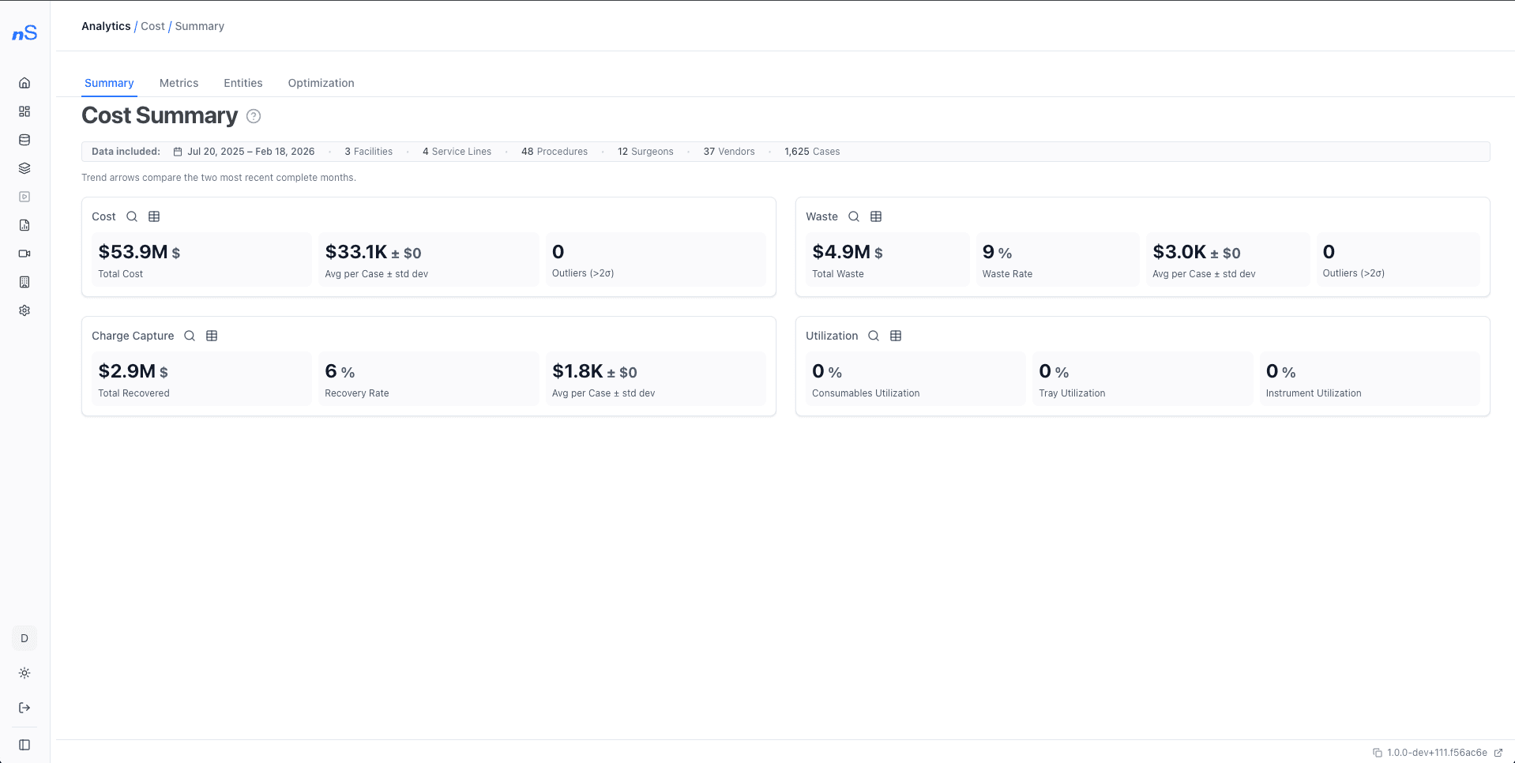The image size is (1515, 763).
Task: Click the 12 Surgeons text
Action: click(x=645, y=152)
